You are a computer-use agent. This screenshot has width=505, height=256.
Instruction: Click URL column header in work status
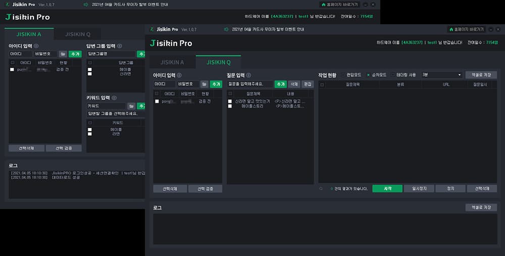(446, 85)
